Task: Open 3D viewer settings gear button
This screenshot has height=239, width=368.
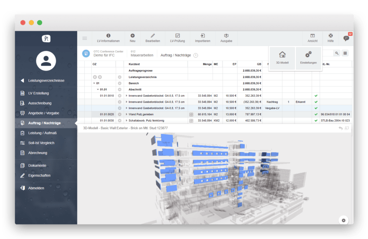Action: (x=343, y=220)
